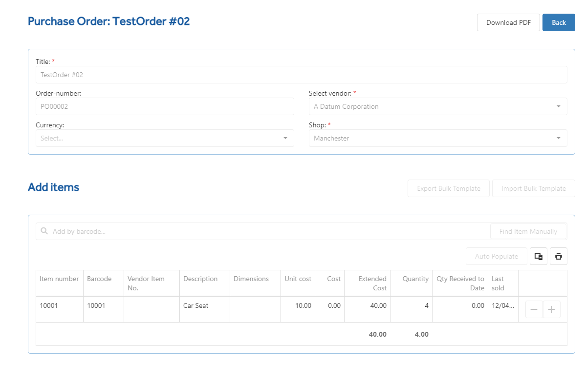Click the Download PDF button
Screen dimensions: 585x365
[508, 22]
